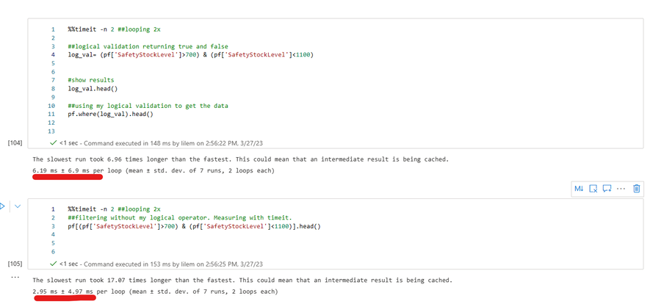Click line number 6 in second cell
This screenshot has width=650, height=304.
53,252
